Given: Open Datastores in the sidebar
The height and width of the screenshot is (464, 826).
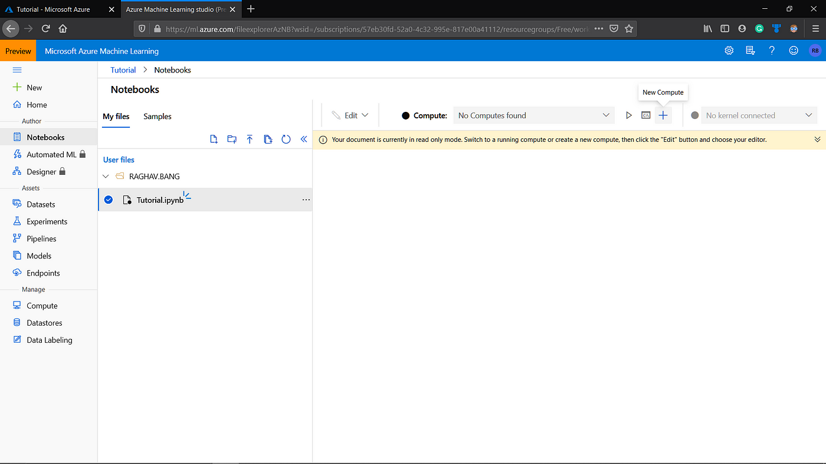Looking at the screenshot, I should tap(48, 323).
